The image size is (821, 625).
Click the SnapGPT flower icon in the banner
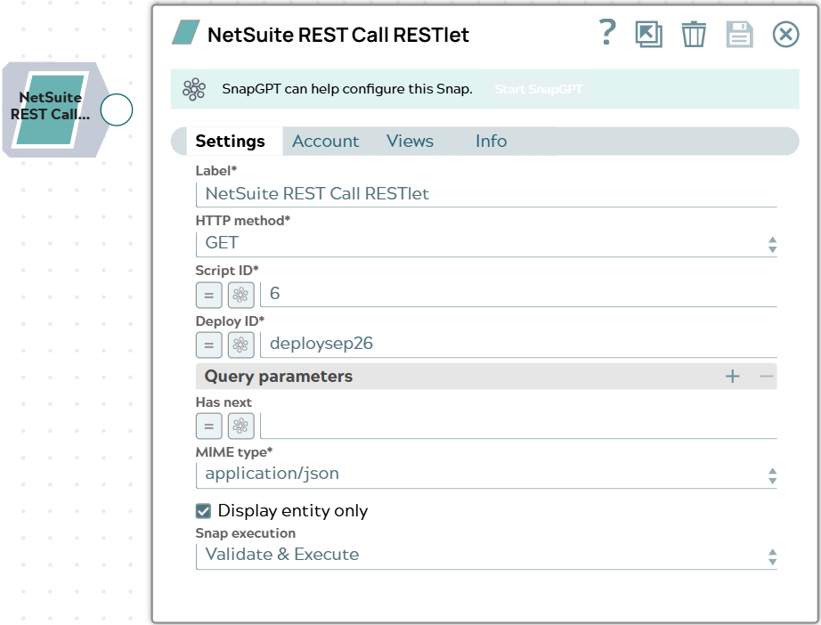[194, 90]
